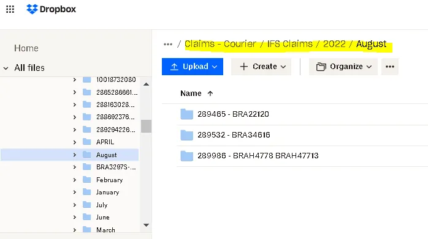The height and width of the screenshot is (239, 428).
Task: Select the 2865286661... folder in tree
Action: 117,92
